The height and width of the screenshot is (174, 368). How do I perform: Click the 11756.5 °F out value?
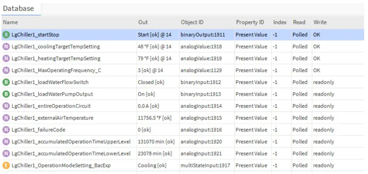(x=154, y=118)
